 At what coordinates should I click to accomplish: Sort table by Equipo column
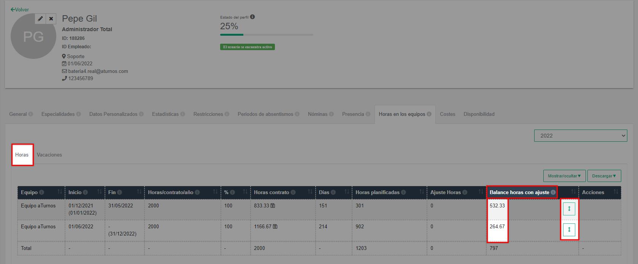click(x=60, y=192)
